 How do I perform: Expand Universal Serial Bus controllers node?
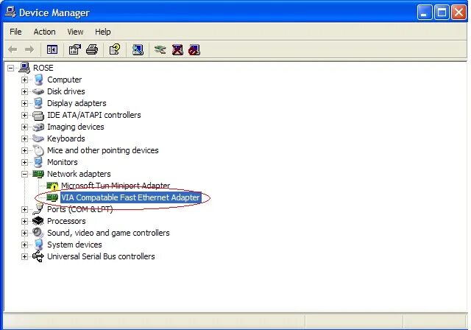24,256
